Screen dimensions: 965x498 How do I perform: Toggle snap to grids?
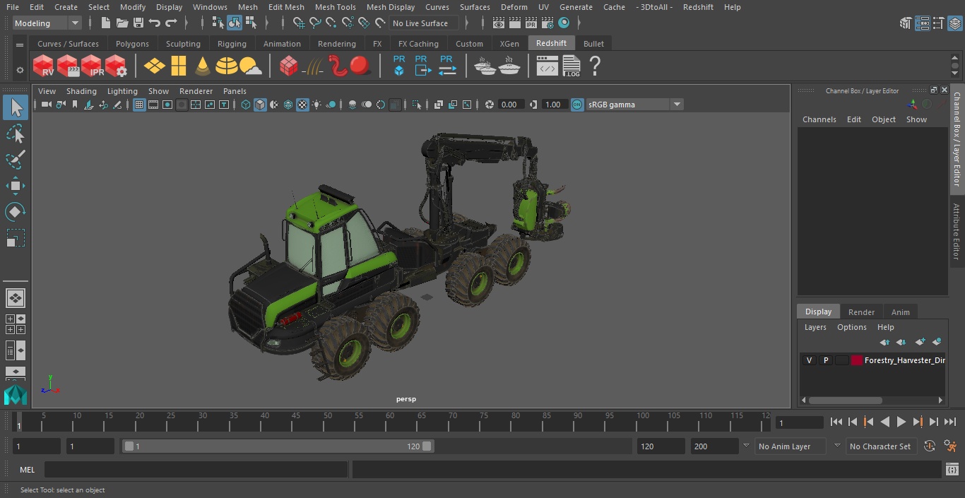[x=298, y=23]
